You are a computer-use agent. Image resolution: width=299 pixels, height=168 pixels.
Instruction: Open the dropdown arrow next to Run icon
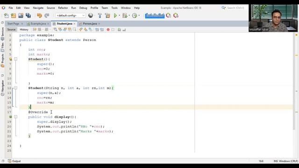(120, 15)
